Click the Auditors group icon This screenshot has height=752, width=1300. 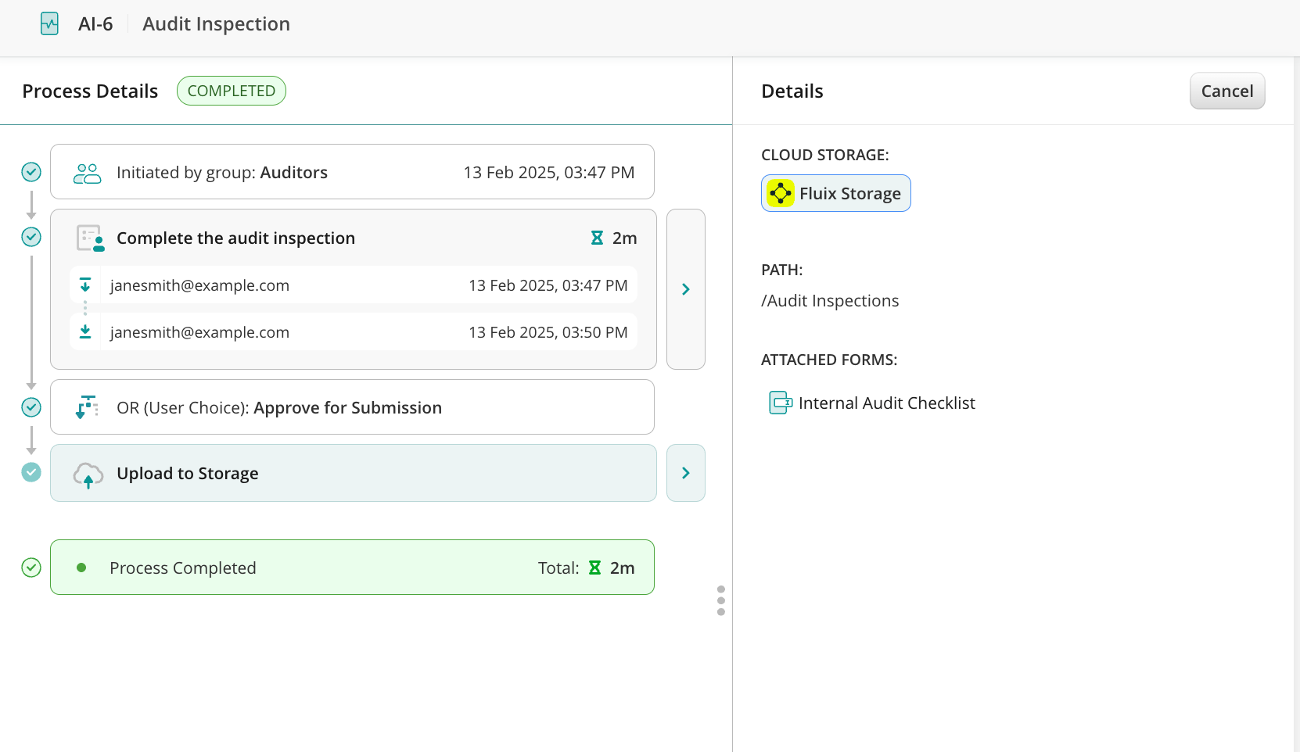click(87, 173)
